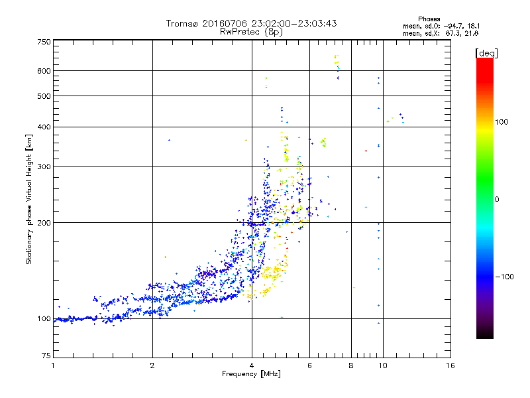Click the y-axis tick "750"
530x398 pixels.
point(44,42)
